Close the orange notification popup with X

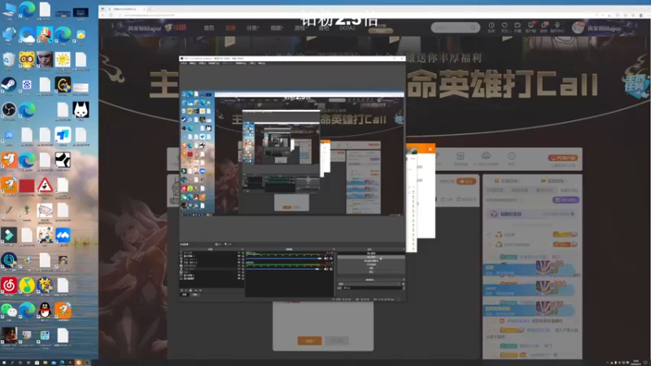tap(430, 149)
